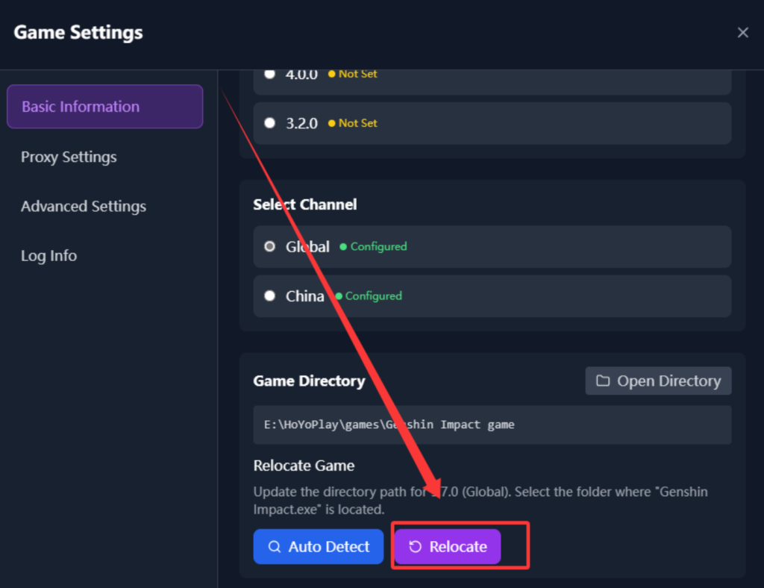Choose the 3.2.0 version radio button

pos(270,123)
